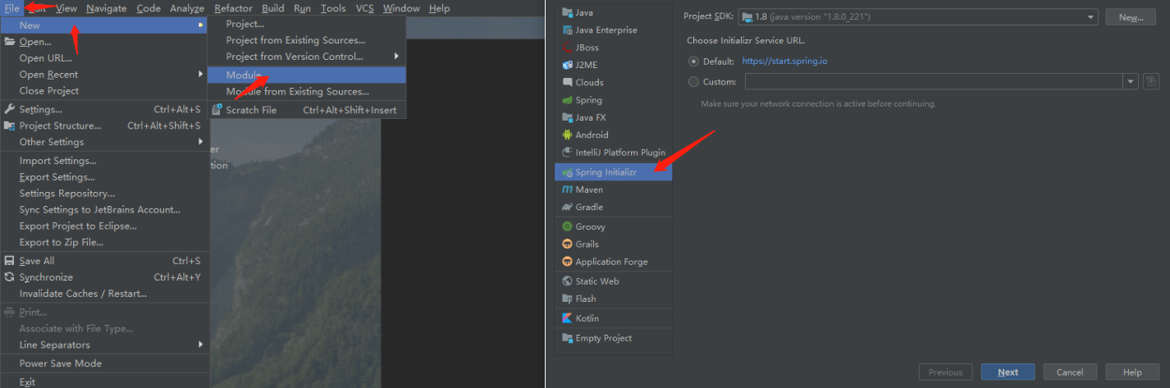Choose the Java Enterprise icon
Viewport: 1170px width, 388px height.
click(x=567, y=30)
